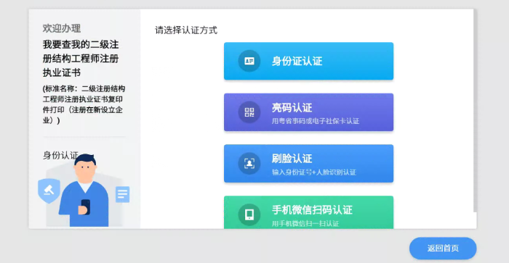Click the 欢迎办理 welcome text
The image size is (509, 263).
(x=62, y=28)
